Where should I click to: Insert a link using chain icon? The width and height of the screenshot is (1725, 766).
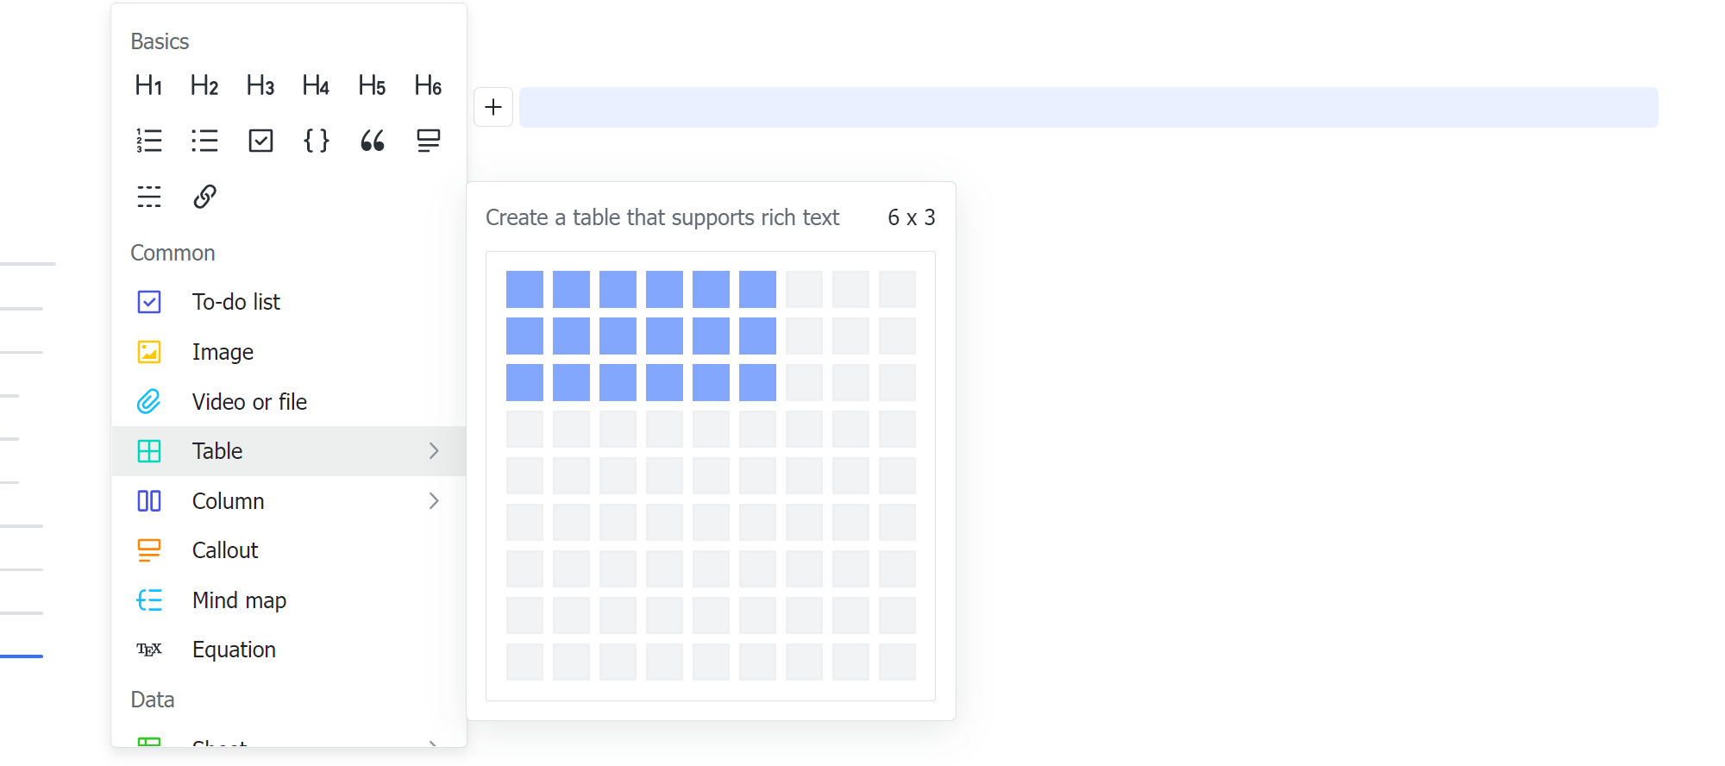(204, 197)
